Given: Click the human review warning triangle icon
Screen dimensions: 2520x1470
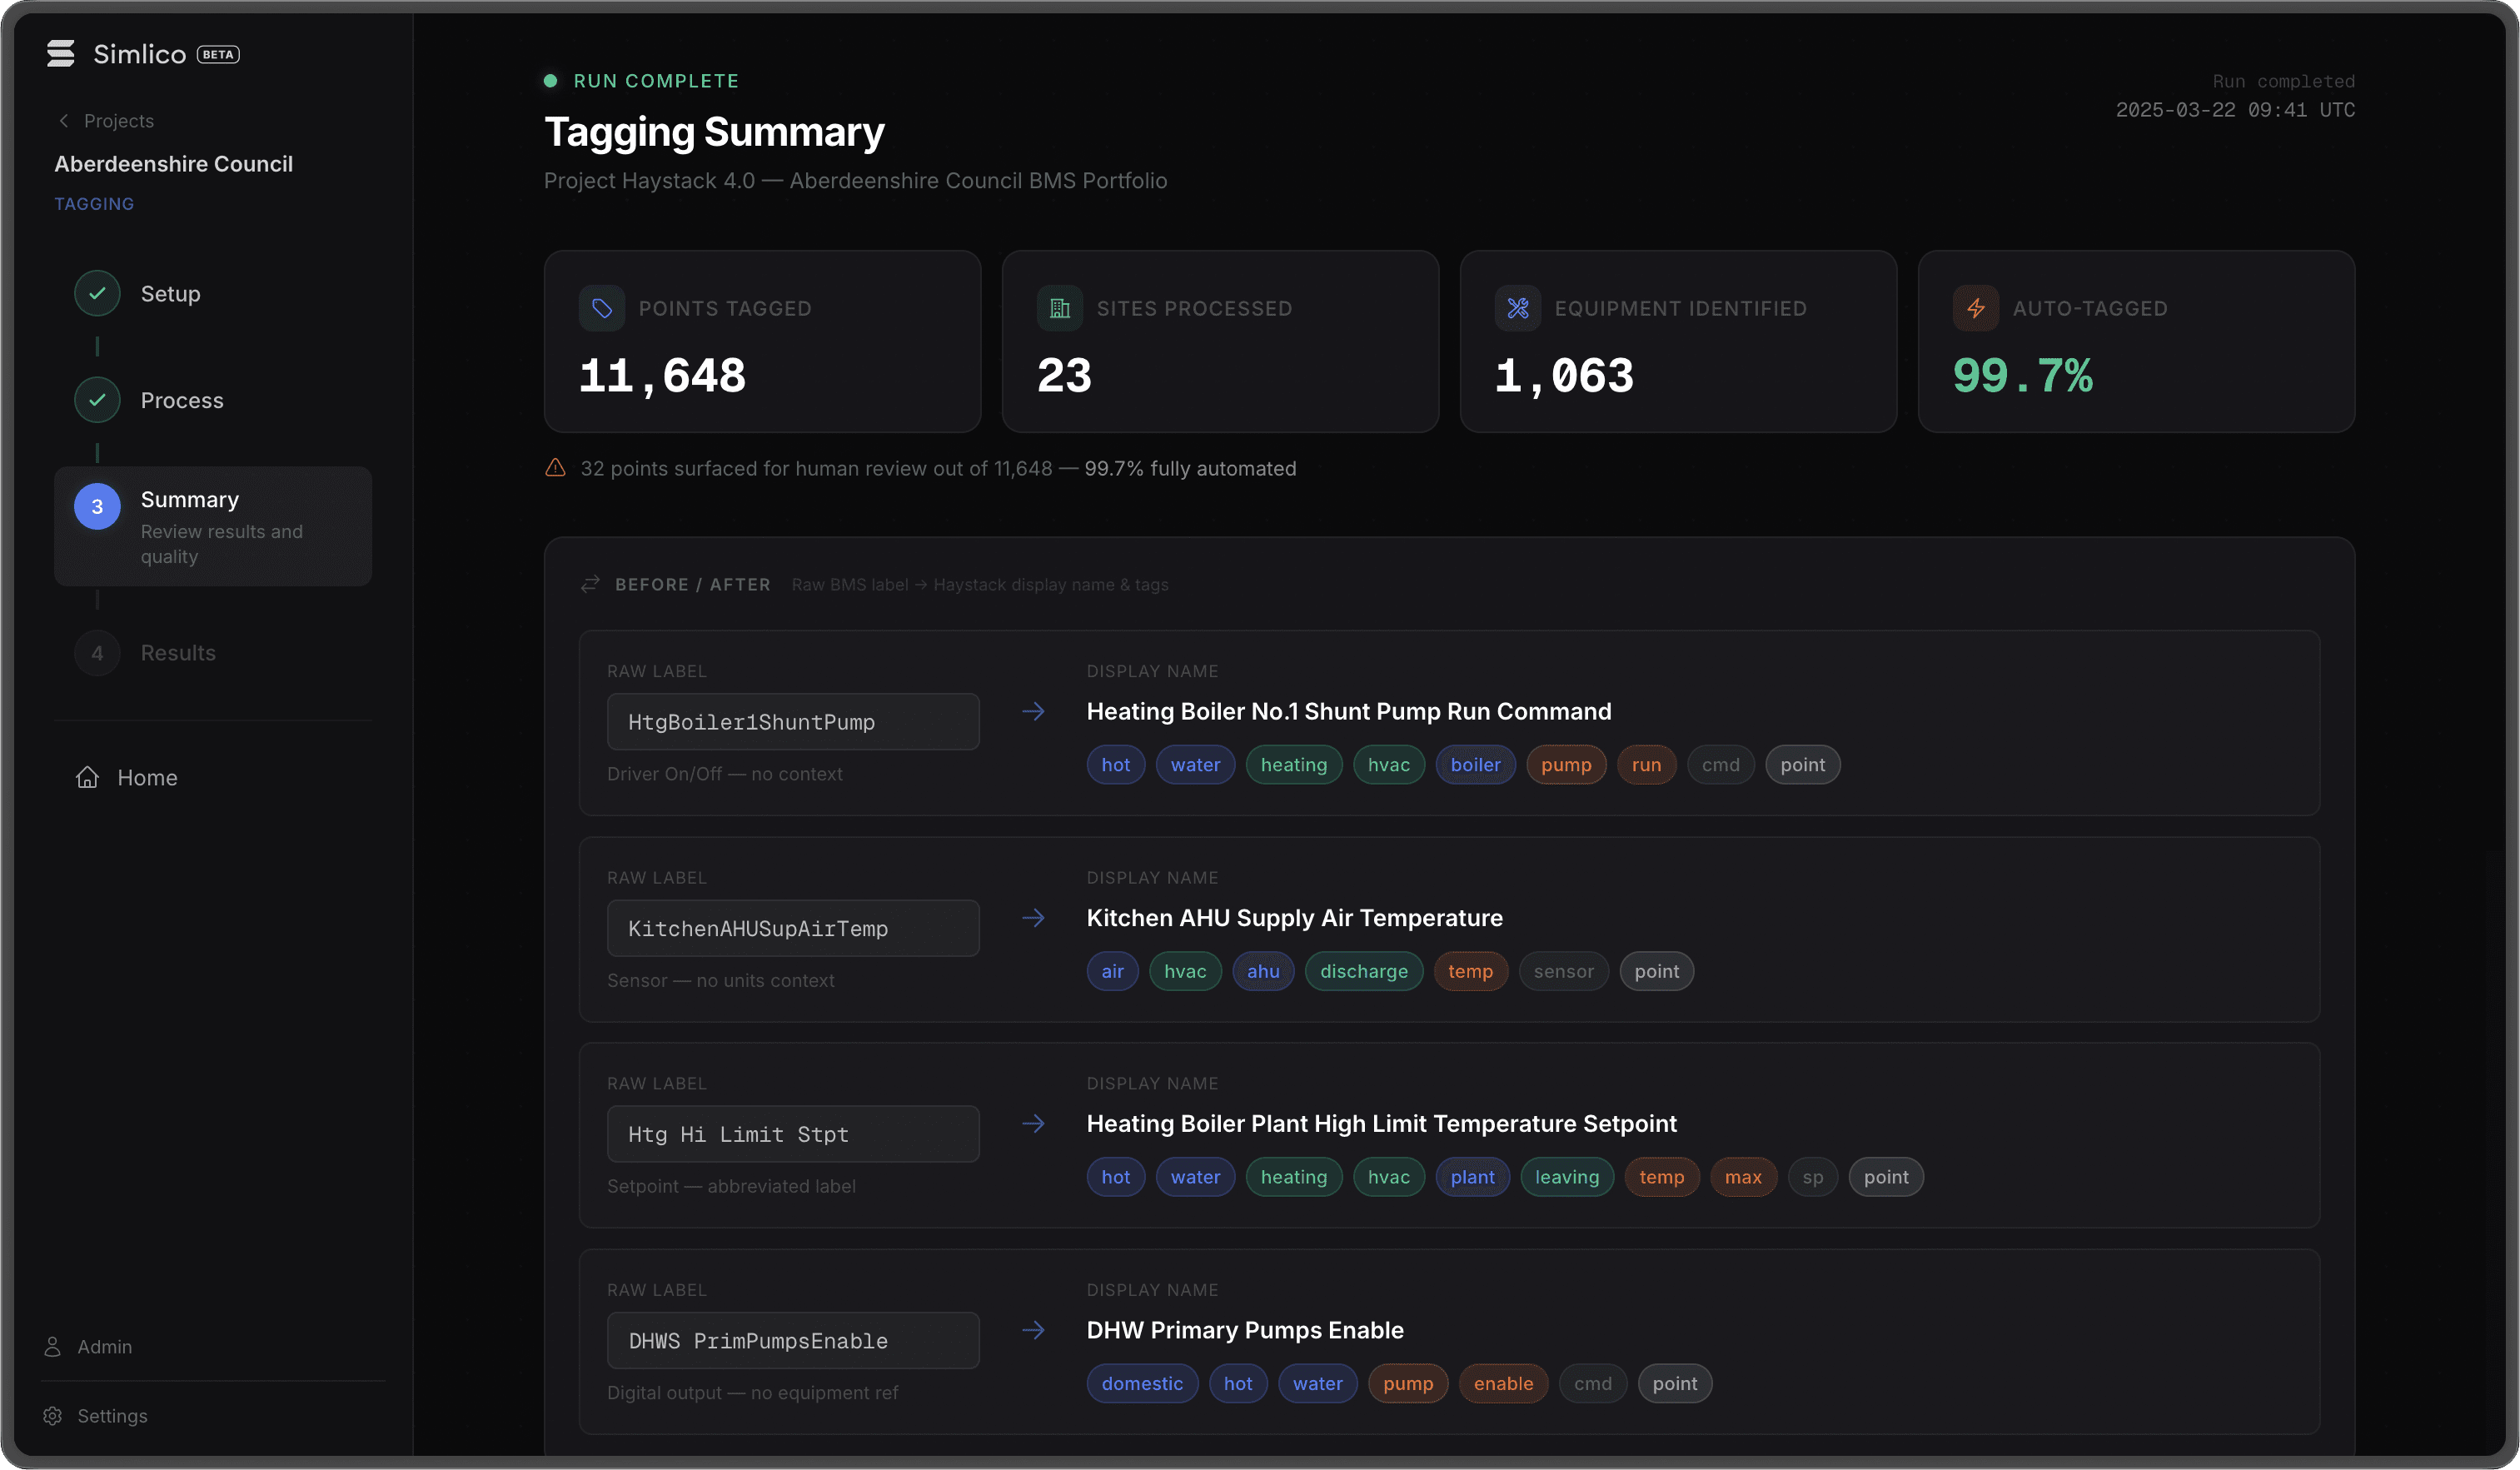Looking at the screenshot, I should coord(555,467).
